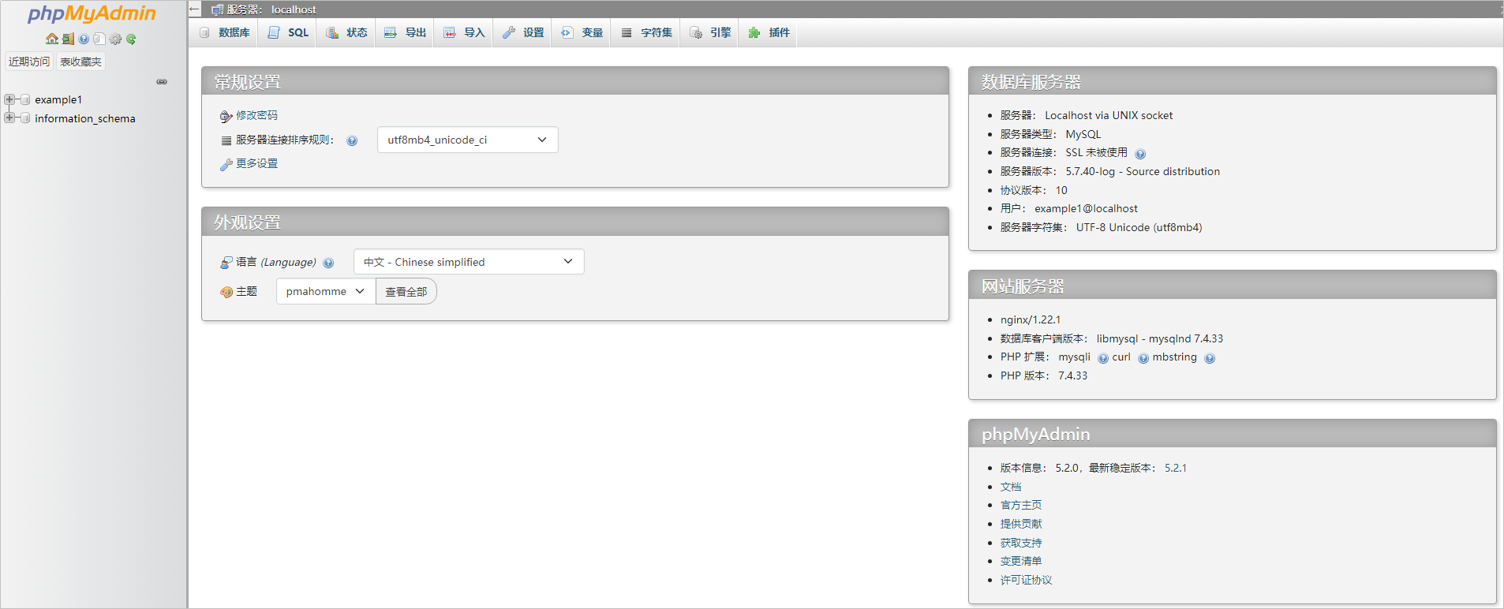
Task: Toggle the link with main panel chain icon
Action: [x=162, y=82]
